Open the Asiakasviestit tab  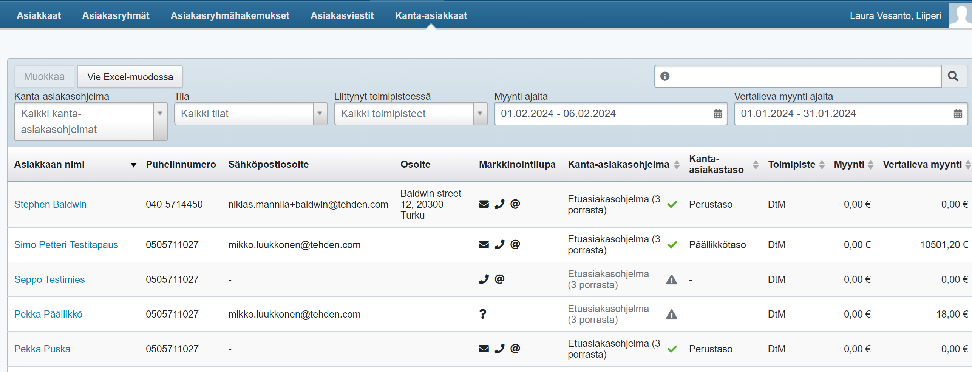(342, 15)
